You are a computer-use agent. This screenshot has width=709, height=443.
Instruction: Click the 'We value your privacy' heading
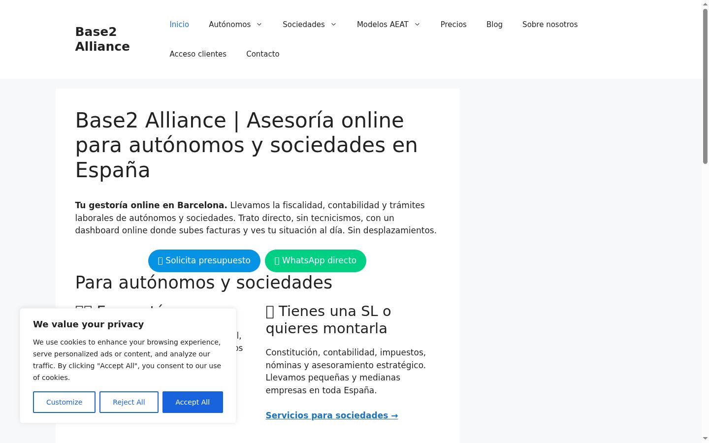pyautogui.click(x=89, y=324)
